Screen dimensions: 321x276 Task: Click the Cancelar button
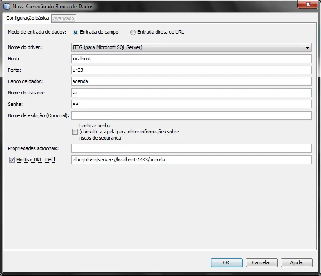[262, 263]
